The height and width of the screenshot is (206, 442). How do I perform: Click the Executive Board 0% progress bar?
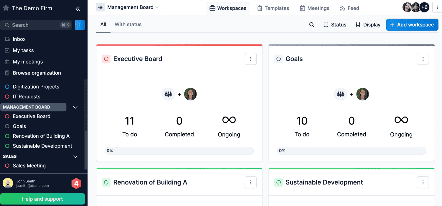click(x=179, y=151)
